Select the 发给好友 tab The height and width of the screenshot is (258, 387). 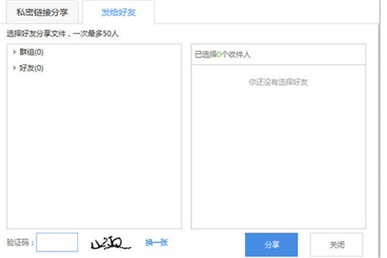coord(118,12)
